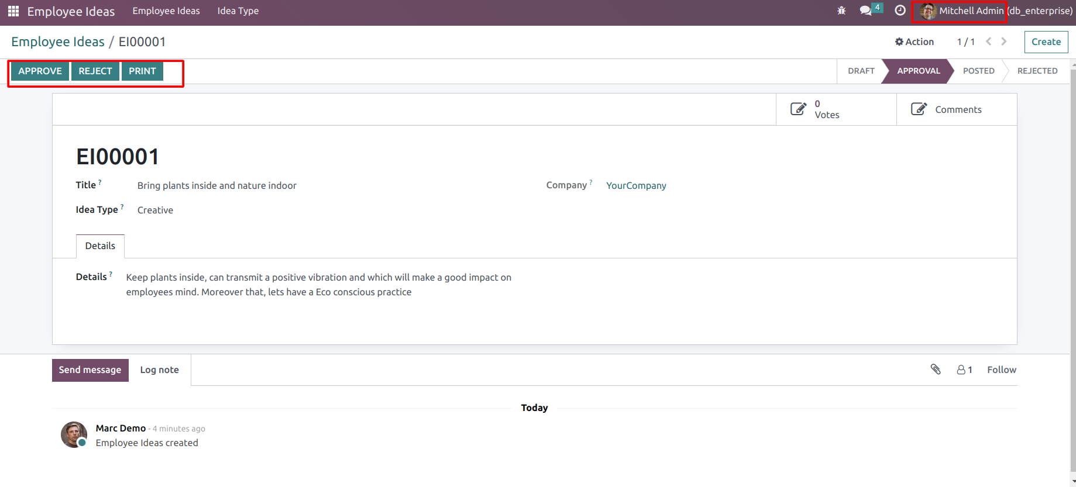The image size is (1076, 487).
Task: Click Follow to follow the record
Action: pyautogui.click(x=1002, y=369)
